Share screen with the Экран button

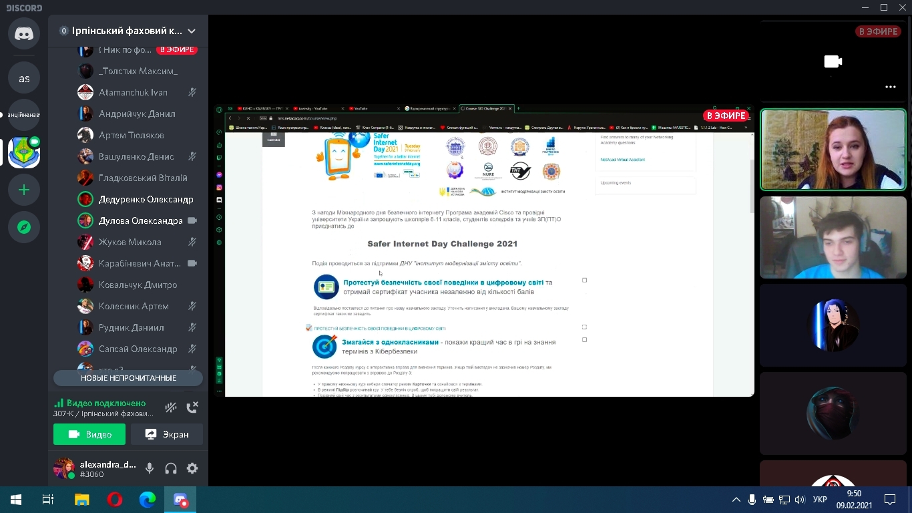tap(167, 434)
